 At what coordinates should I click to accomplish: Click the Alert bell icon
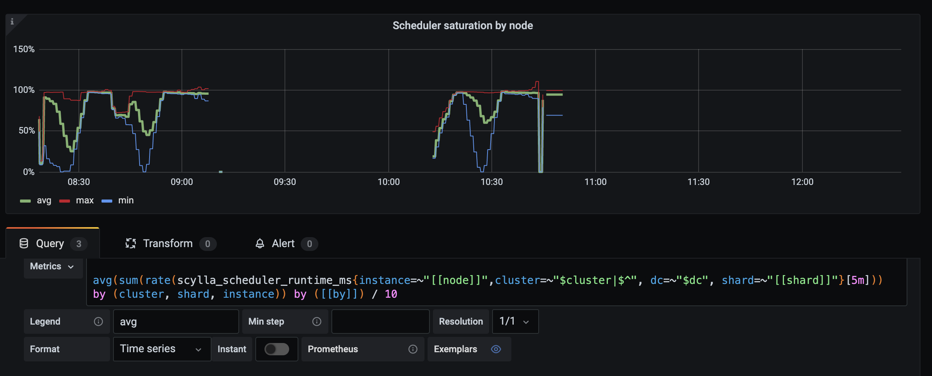point(260,243)
